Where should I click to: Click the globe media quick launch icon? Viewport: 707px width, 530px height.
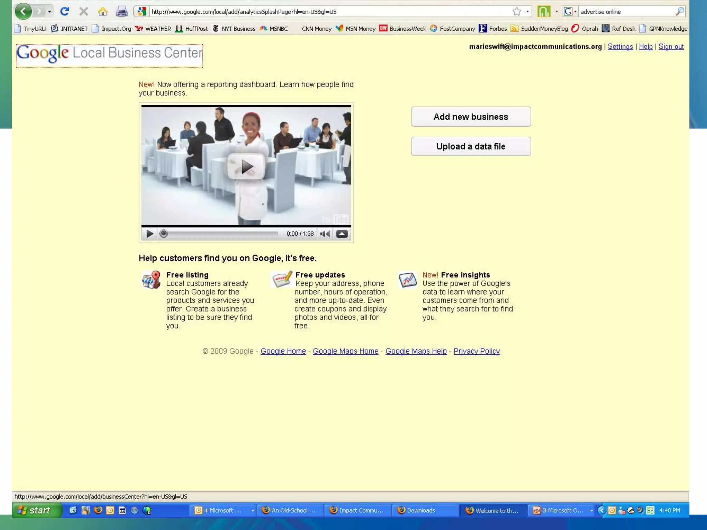147,510
